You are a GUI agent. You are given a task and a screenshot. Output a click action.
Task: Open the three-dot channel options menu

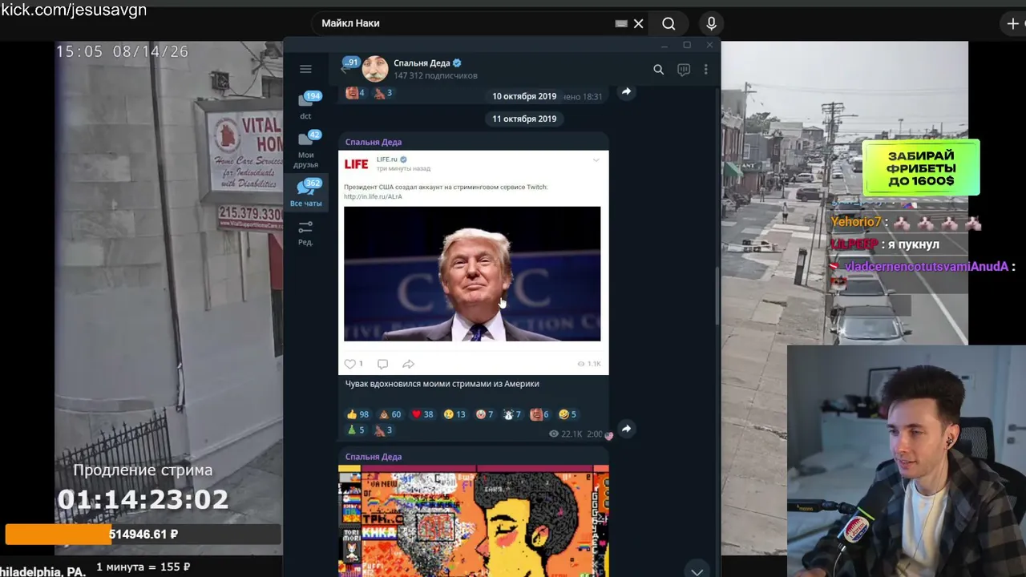pyautogui.click(x=706, y=70)
